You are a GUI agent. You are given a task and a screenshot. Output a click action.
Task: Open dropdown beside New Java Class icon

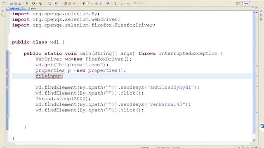click(x=59, y=3)
